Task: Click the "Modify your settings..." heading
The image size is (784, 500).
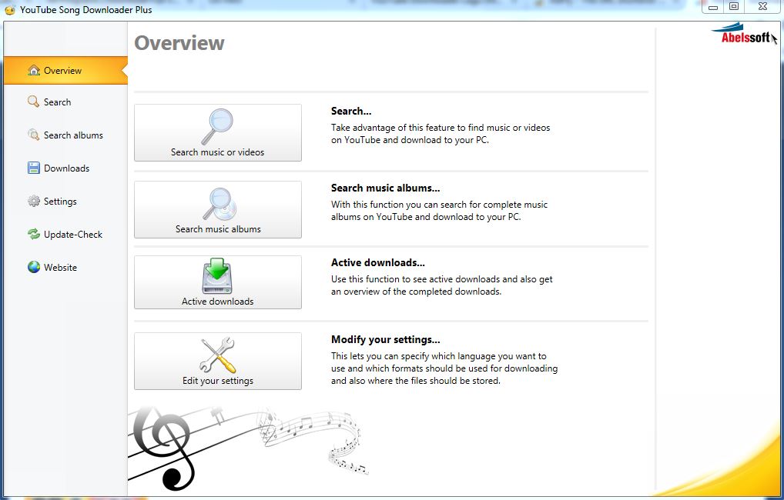Action: [386, 339]
